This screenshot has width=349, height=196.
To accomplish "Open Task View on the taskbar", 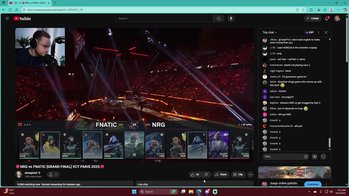I will click(183, 192).
